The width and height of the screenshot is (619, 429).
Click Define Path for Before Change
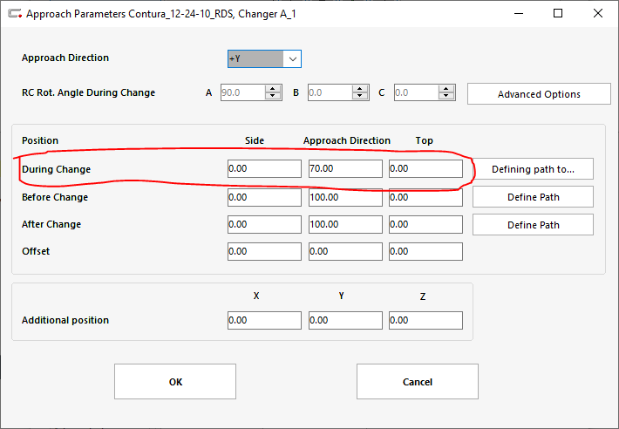point(533,197)
